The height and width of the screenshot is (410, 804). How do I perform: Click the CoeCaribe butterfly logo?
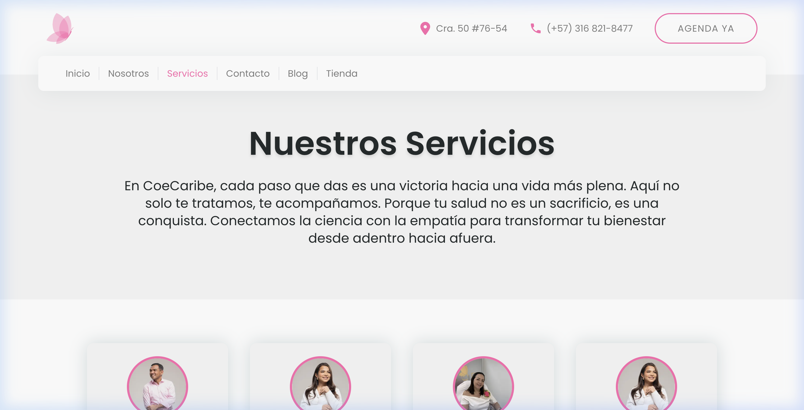pyautogui.click(x=60, y=28)
